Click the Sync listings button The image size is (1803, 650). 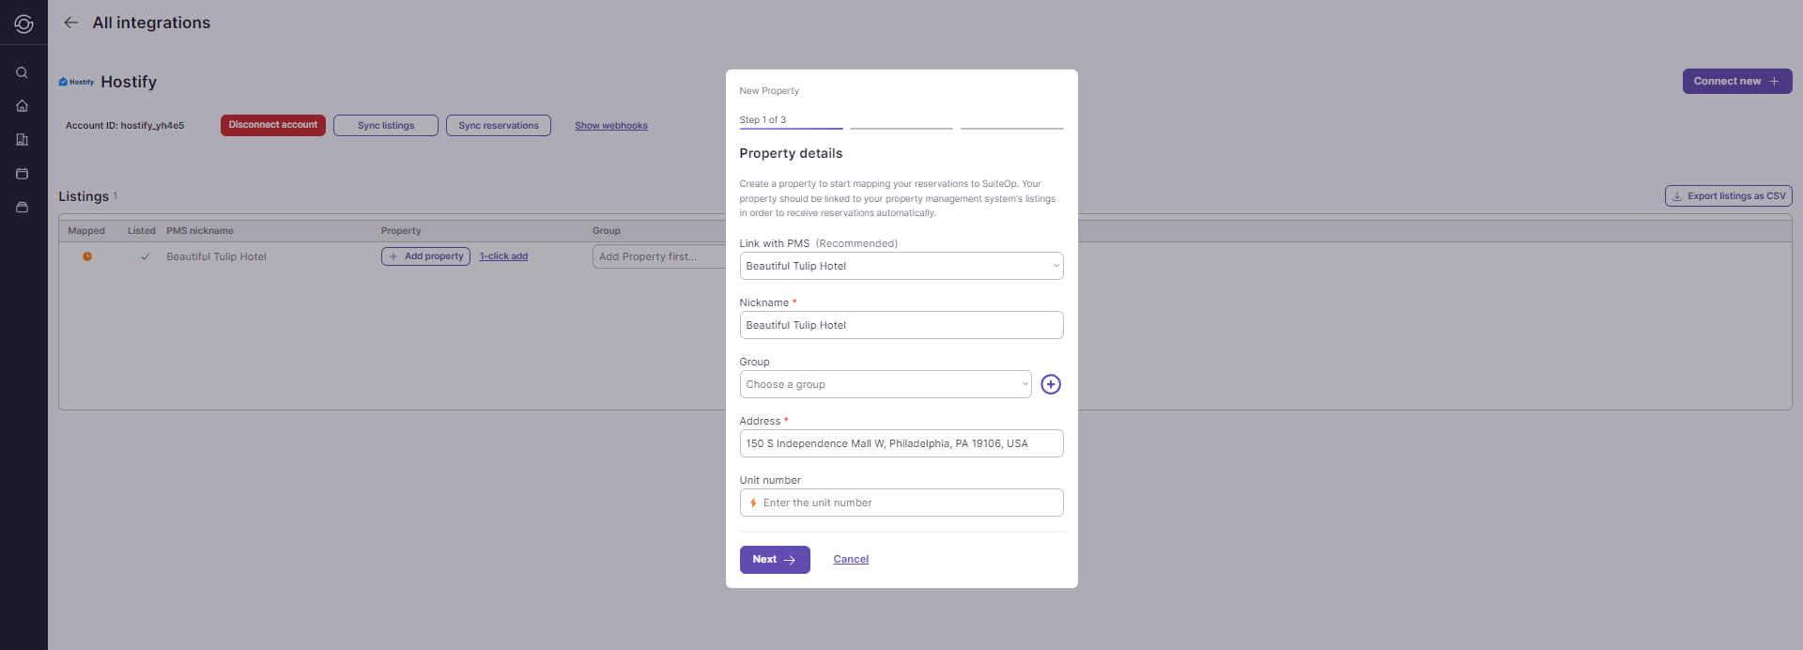[386, 126]
